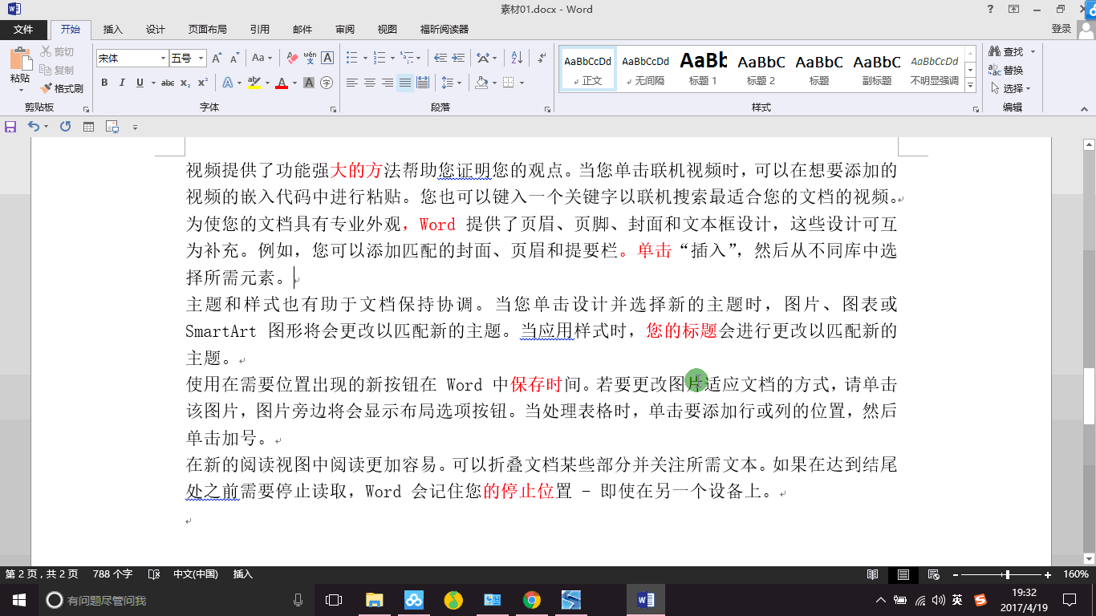This screenshot has width=1096, height=616.
Task: Increase paragraph indent
Action: (458, 58)
